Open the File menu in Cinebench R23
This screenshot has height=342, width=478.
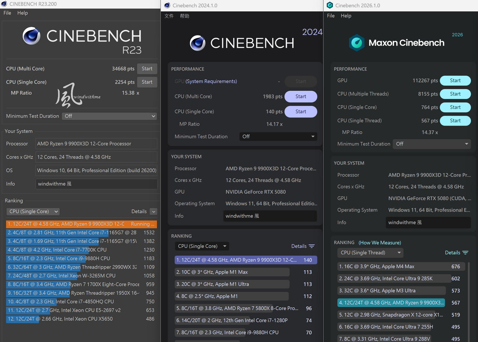[7, 13]
